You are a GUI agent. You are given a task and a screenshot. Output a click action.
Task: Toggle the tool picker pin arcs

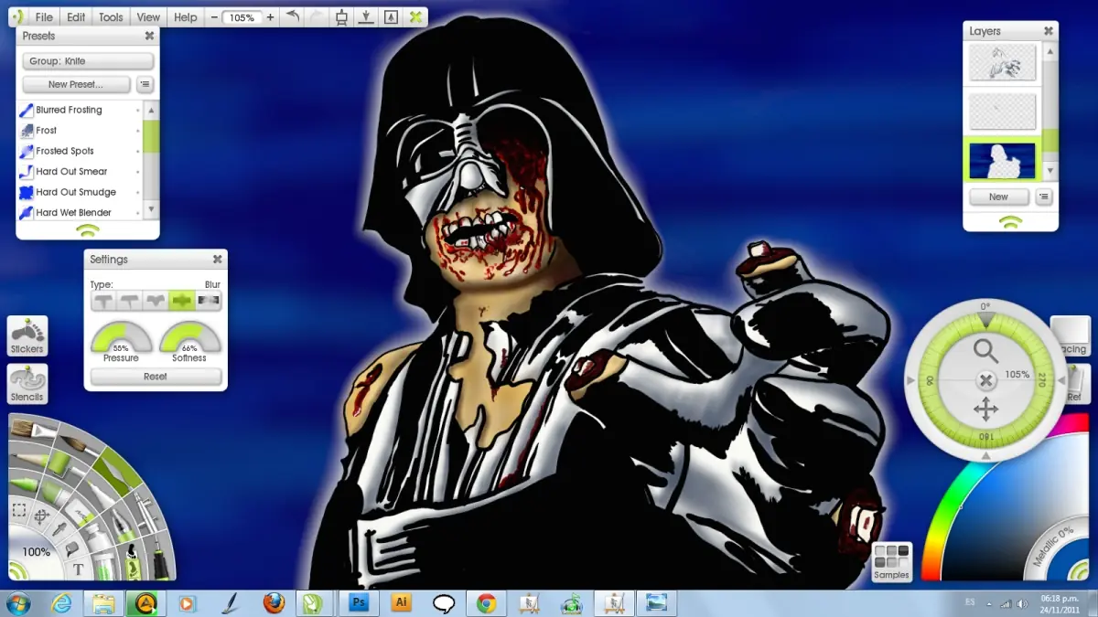tap(16, 571)
